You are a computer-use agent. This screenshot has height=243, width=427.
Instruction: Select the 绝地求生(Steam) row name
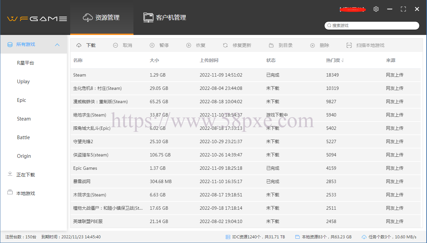[90, 115]
